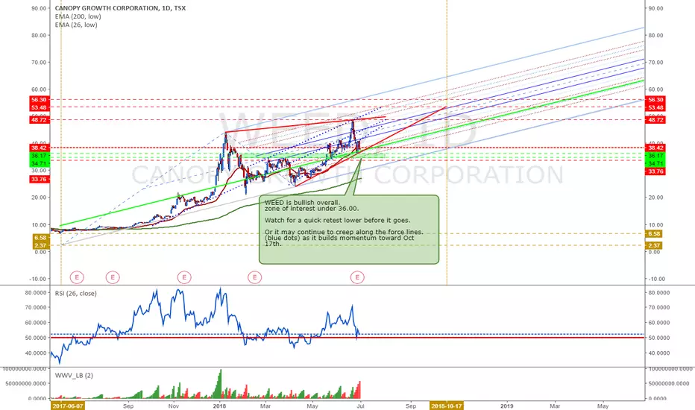Click the 33.76 red label on left scale
Viewport: 695px width, 410px height.
40,180
